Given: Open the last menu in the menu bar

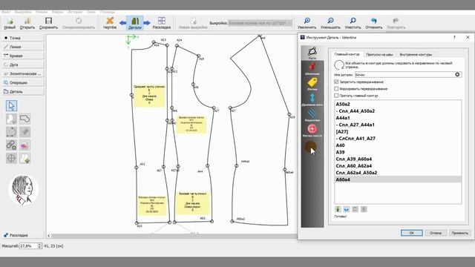Looking at the screenshot, I should 108,12.
